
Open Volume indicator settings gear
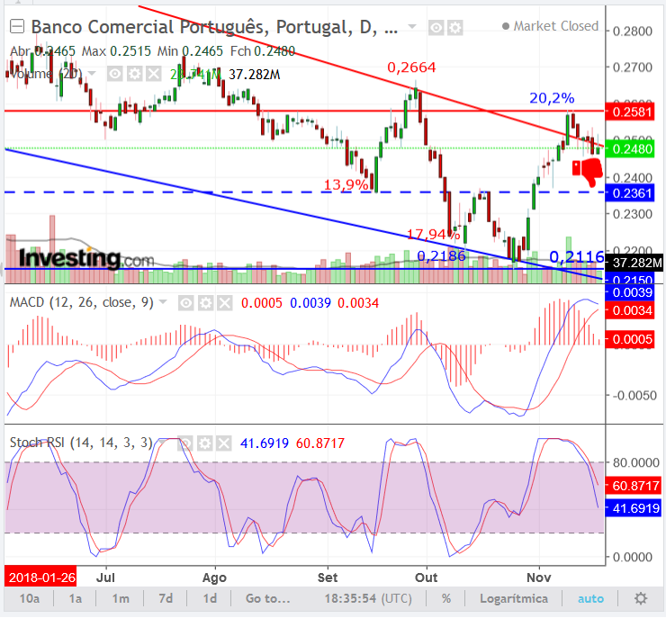coord(135,74)
